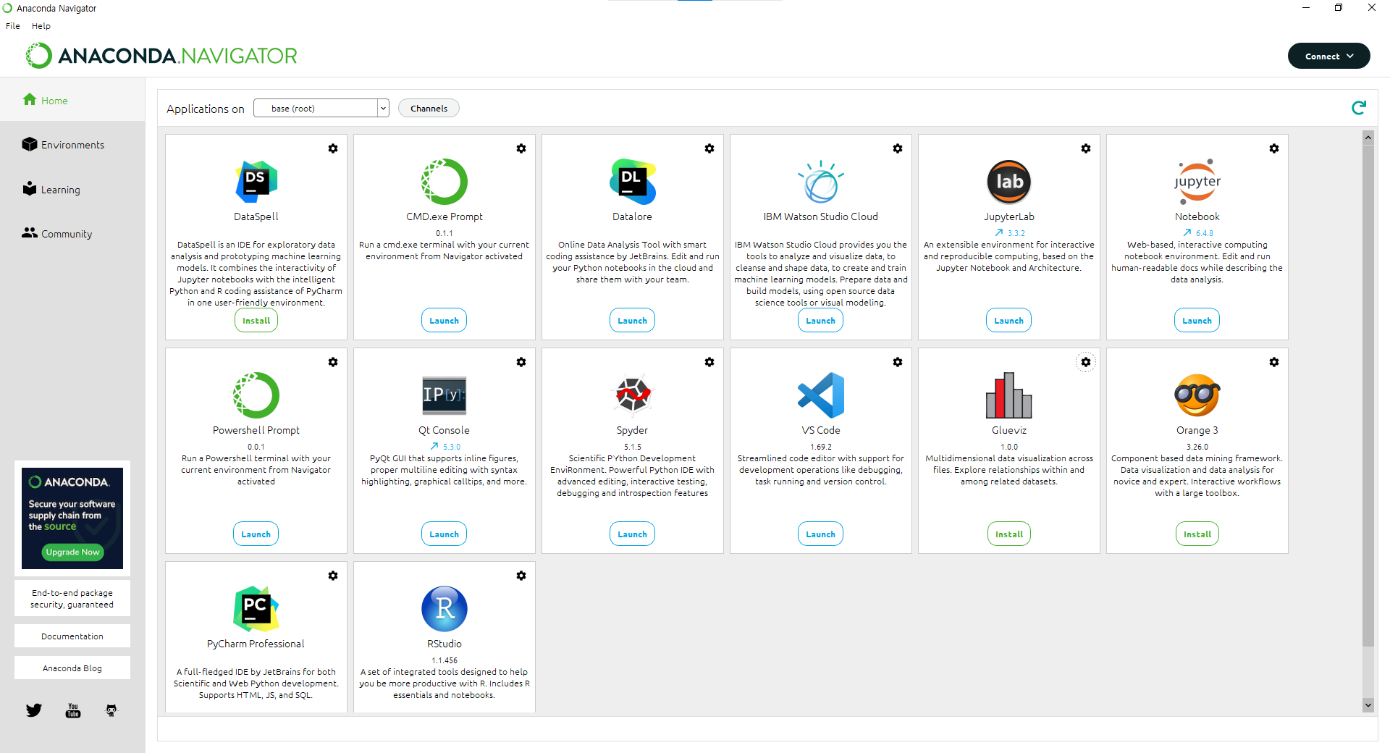Screen dimensions: 1390x753
Task: Click Notebook update version 6.4.8
Action: coord(1198,233)
